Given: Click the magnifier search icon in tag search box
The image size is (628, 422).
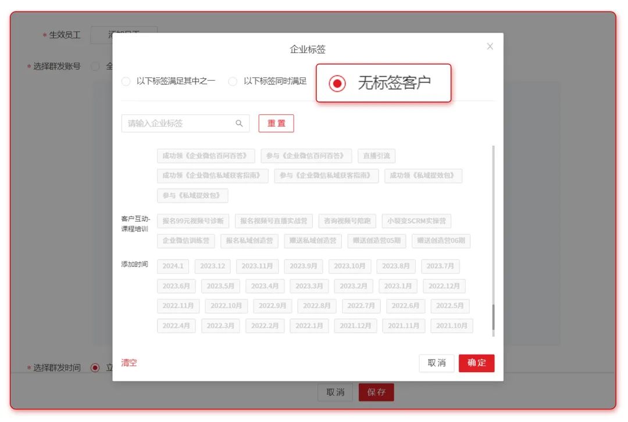Looking at the screenshot, I should pyautogui.click(x=238, y=123).
